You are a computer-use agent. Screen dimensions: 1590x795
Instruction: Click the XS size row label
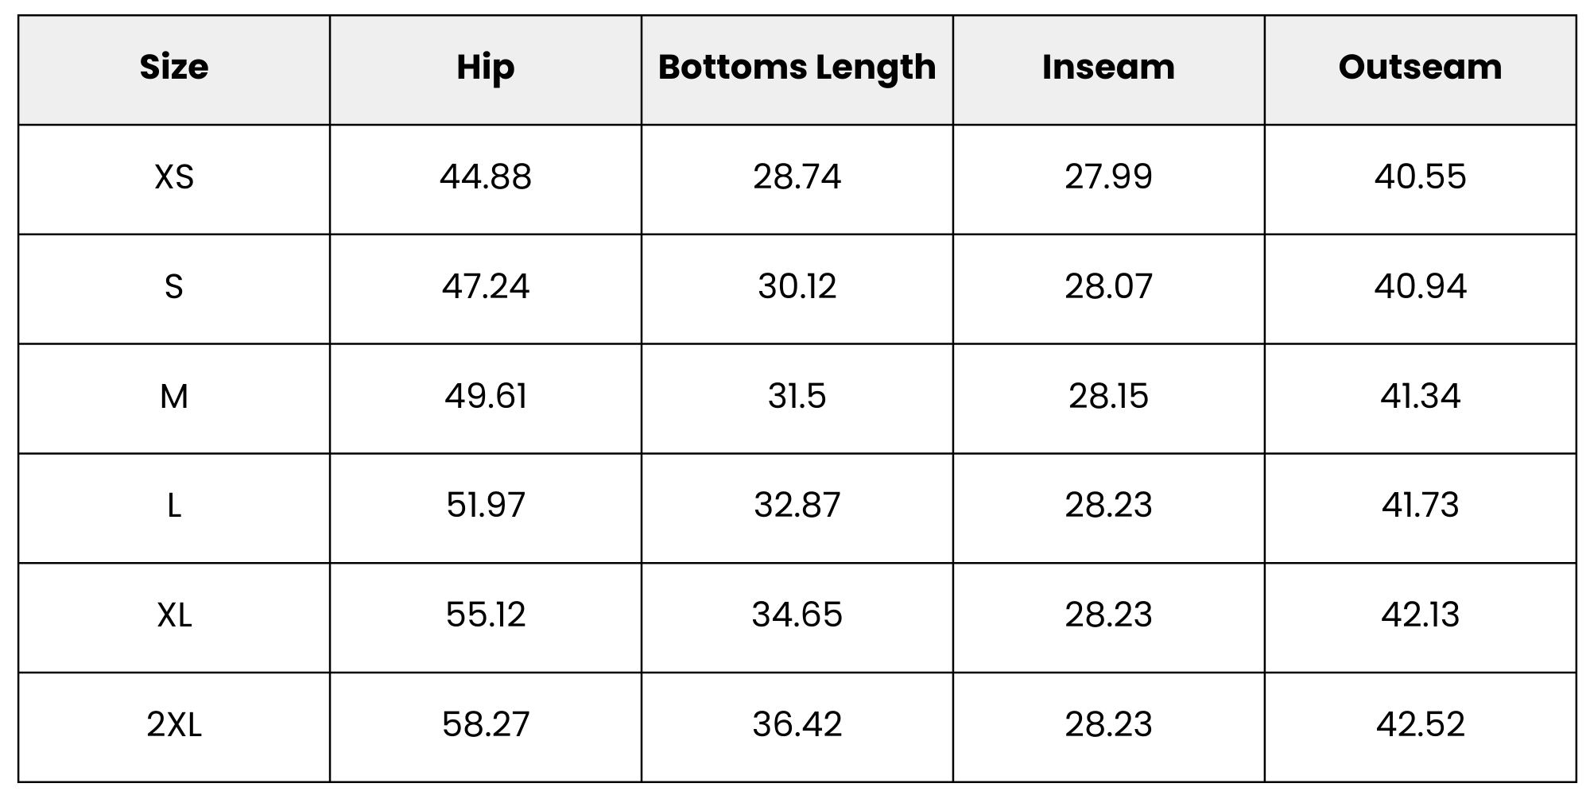174,176
